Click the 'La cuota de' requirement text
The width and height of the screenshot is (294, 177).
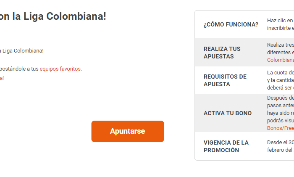pyautogui.click(x=280, y=73)
